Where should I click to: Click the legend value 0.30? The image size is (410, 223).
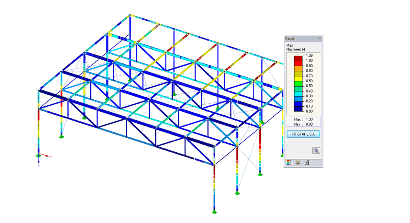309,96
